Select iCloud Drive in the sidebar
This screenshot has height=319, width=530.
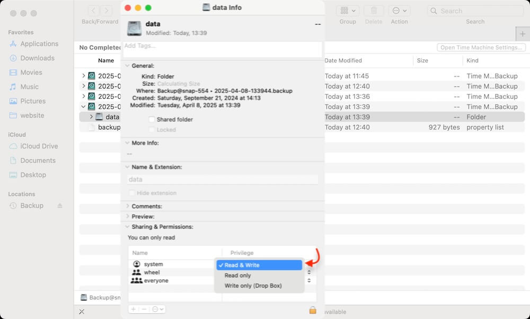click(41, 146)
